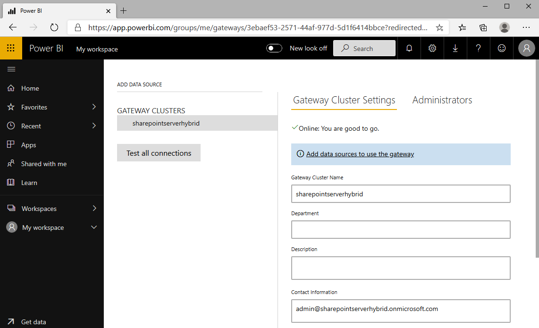
Task: Expand the sidebar My workspace chevron
Action: 94,227
